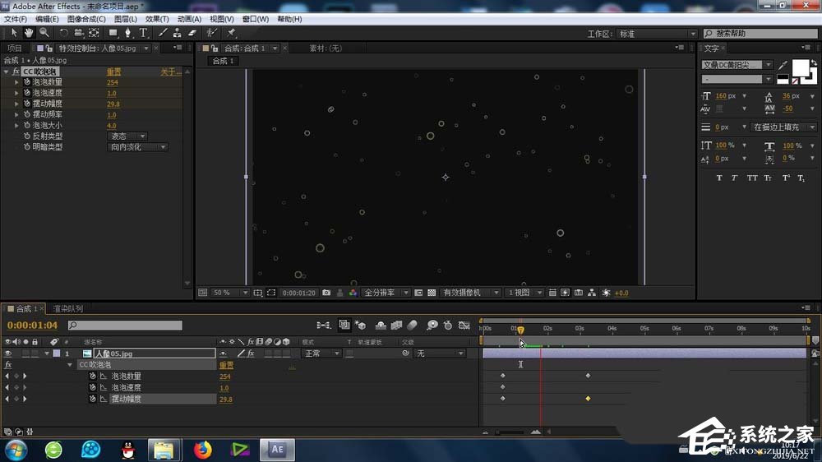Viewport: 822px width, 462px height.
Task: Expand the 泡泡数量 property in the effect controls
Action: tap(16, 82)
